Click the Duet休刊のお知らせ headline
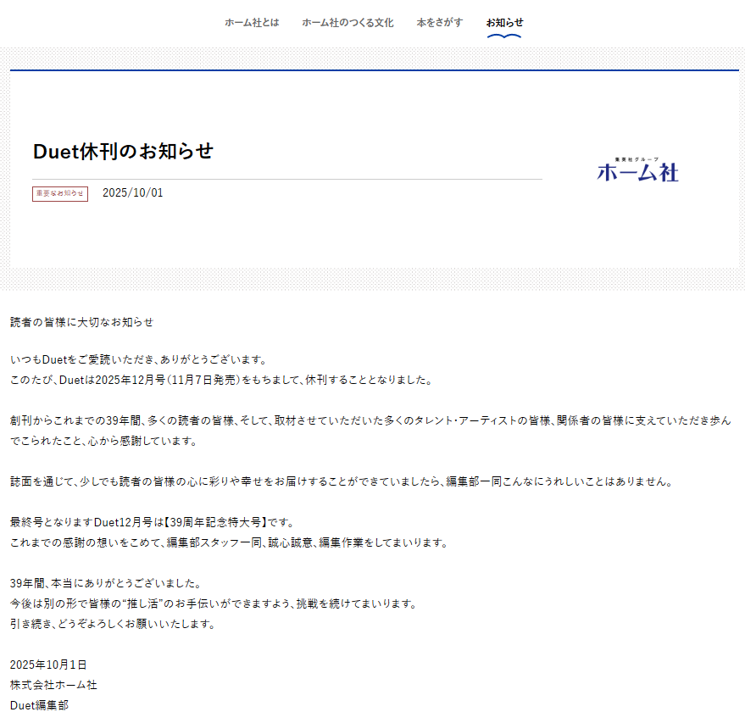The image size is (745, 723). [x=123, y=152]
